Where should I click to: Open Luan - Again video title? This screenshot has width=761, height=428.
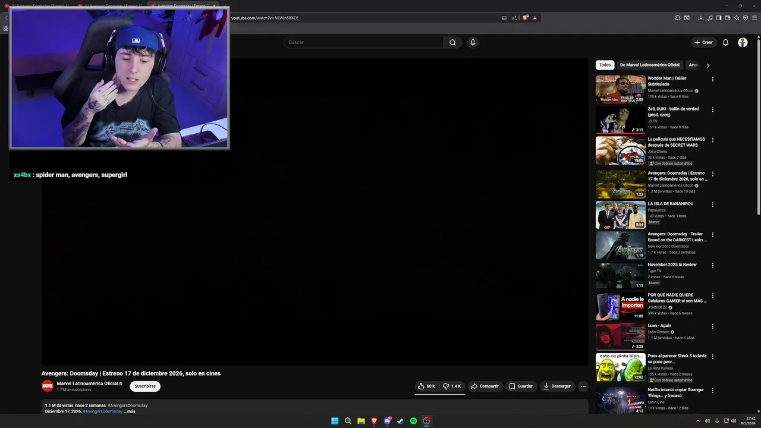point(659,326)
